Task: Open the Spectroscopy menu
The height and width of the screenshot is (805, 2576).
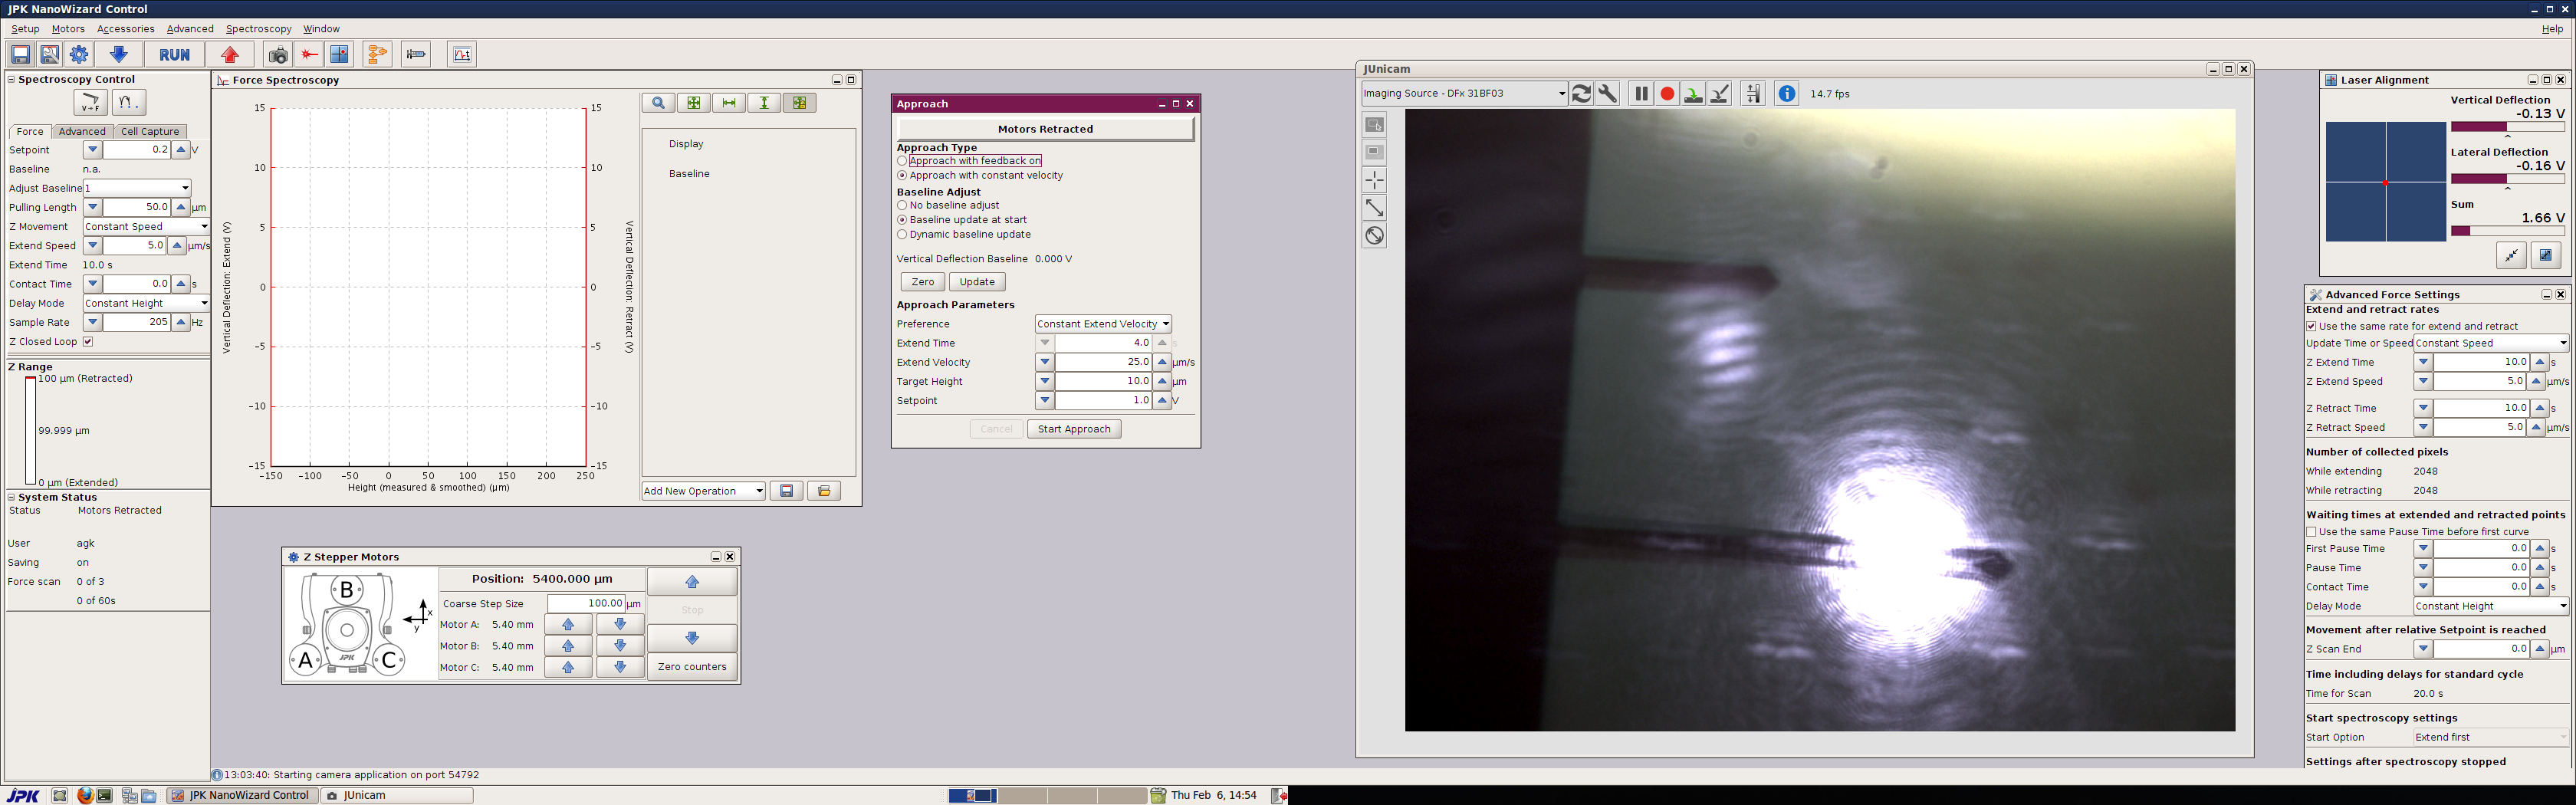Action: 258,29
